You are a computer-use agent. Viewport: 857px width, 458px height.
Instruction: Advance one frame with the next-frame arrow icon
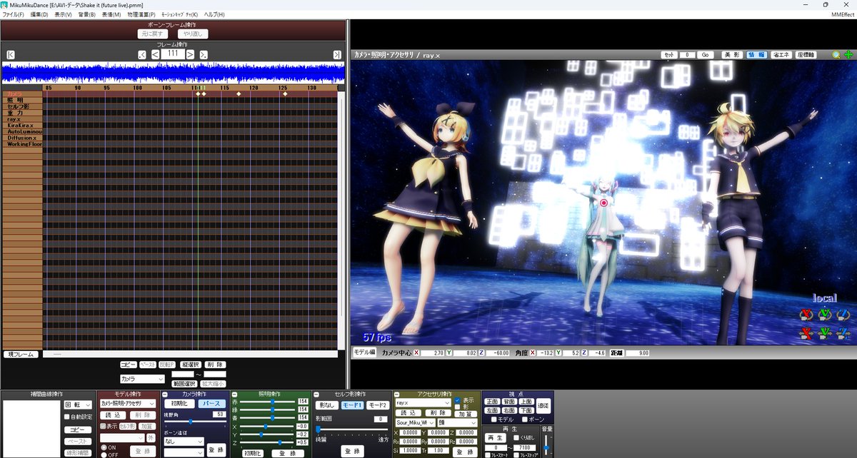pyautogui.click(x=190, y=54)
